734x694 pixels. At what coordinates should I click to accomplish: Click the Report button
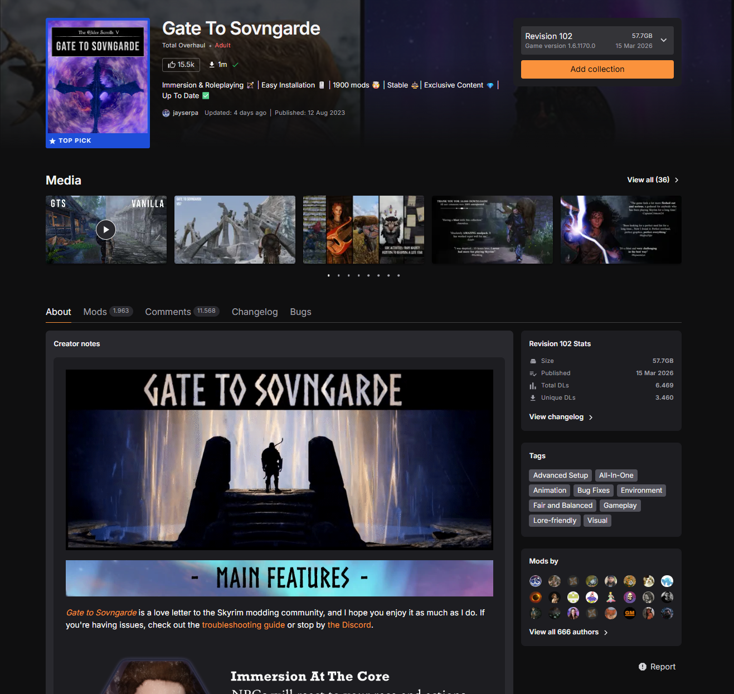coord(657,667)
